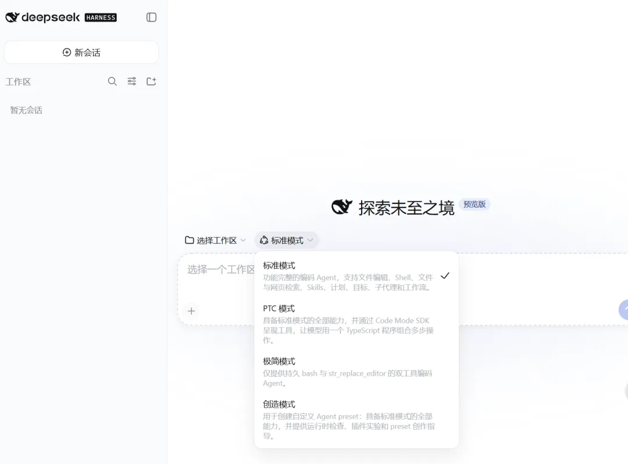Choose 极简模式 from the mode menu

point(356,372)
